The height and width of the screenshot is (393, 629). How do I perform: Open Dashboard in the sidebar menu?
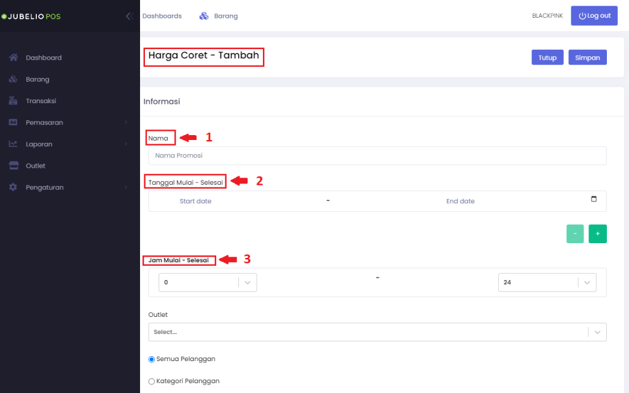44,58
